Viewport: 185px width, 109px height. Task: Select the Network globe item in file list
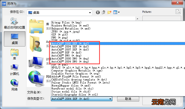[36, 78]
